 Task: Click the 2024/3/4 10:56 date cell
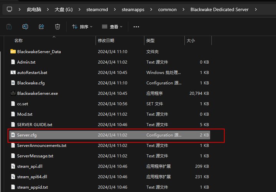pyautogui.click(x=112, y=104)
